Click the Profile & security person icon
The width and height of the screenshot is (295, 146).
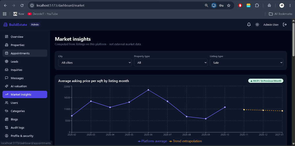(x=7, y=136)
